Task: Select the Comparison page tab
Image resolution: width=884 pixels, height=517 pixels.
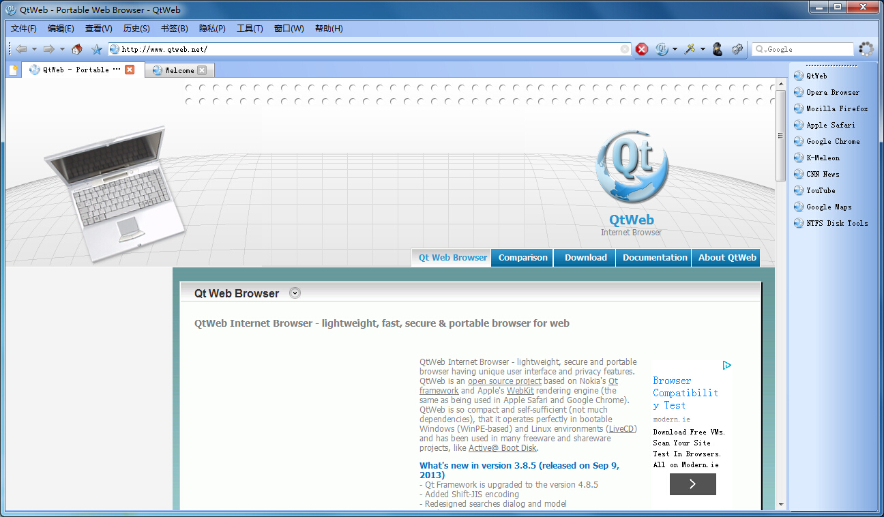Action: [522, 258]
